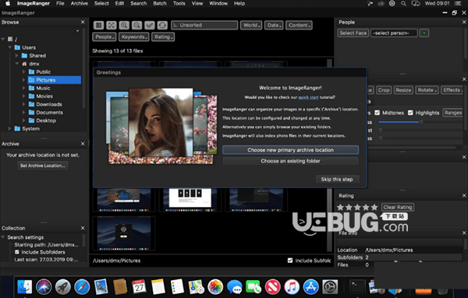Close the People panel
Screen dimensions: 468x298
tap(464, 22)
